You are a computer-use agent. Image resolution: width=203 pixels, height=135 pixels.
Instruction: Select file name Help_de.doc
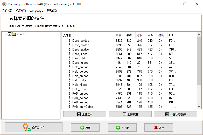[80, 72]
